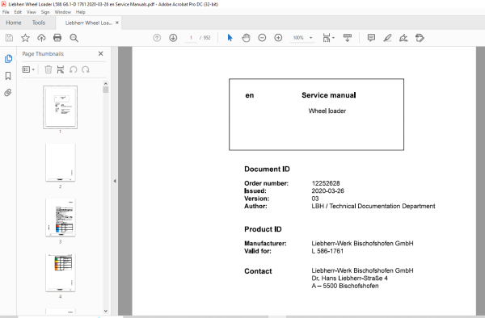Click the upload to cloud icon

click(x=41, y=38)
